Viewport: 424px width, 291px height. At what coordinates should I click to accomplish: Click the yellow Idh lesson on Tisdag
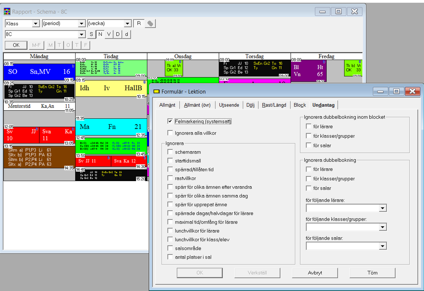[x=111, y=88]
